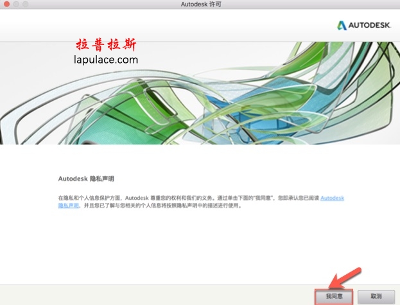Close the Autodesk 许可 window

[x=7, y=4]
